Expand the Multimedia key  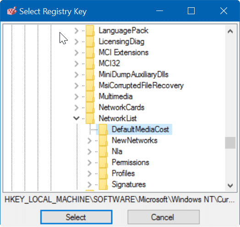(x=76, y=97)
